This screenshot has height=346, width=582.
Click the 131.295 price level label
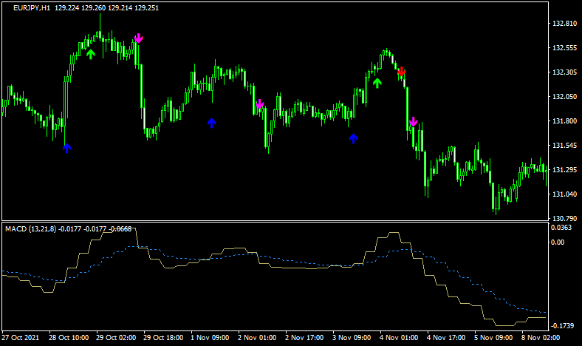(564, 170)
